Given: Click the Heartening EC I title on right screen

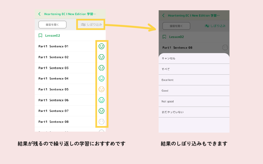Looking at the screenshot, I should click(194, 15).
